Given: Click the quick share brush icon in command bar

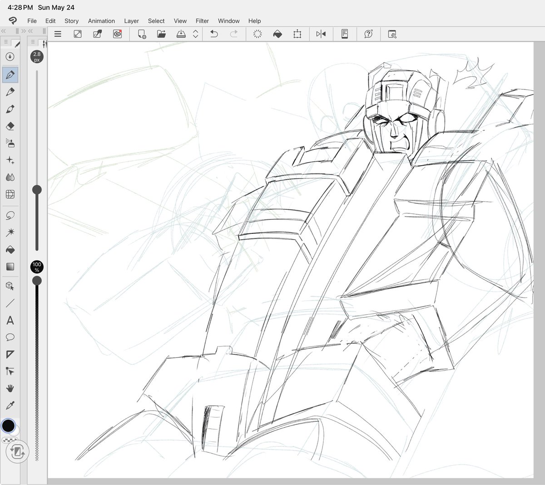Looking at the screenshot, I should [97, 34].
